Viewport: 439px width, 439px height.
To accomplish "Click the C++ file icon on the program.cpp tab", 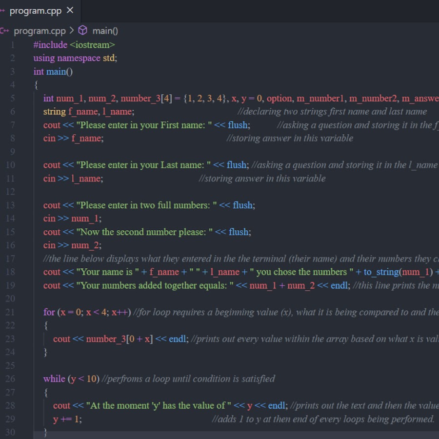I will [4, 10].
